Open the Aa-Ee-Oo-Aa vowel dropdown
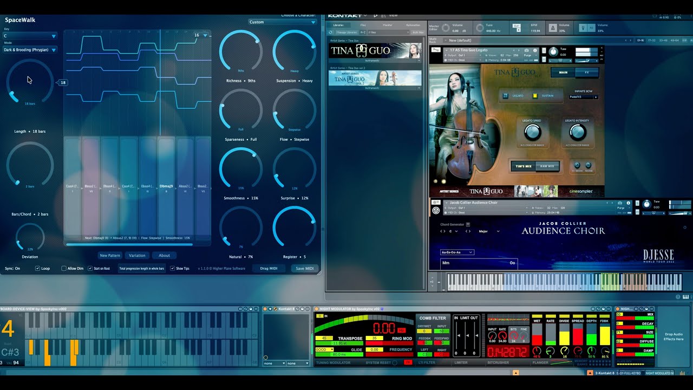693x390 pixels. (x=457, y=252)
